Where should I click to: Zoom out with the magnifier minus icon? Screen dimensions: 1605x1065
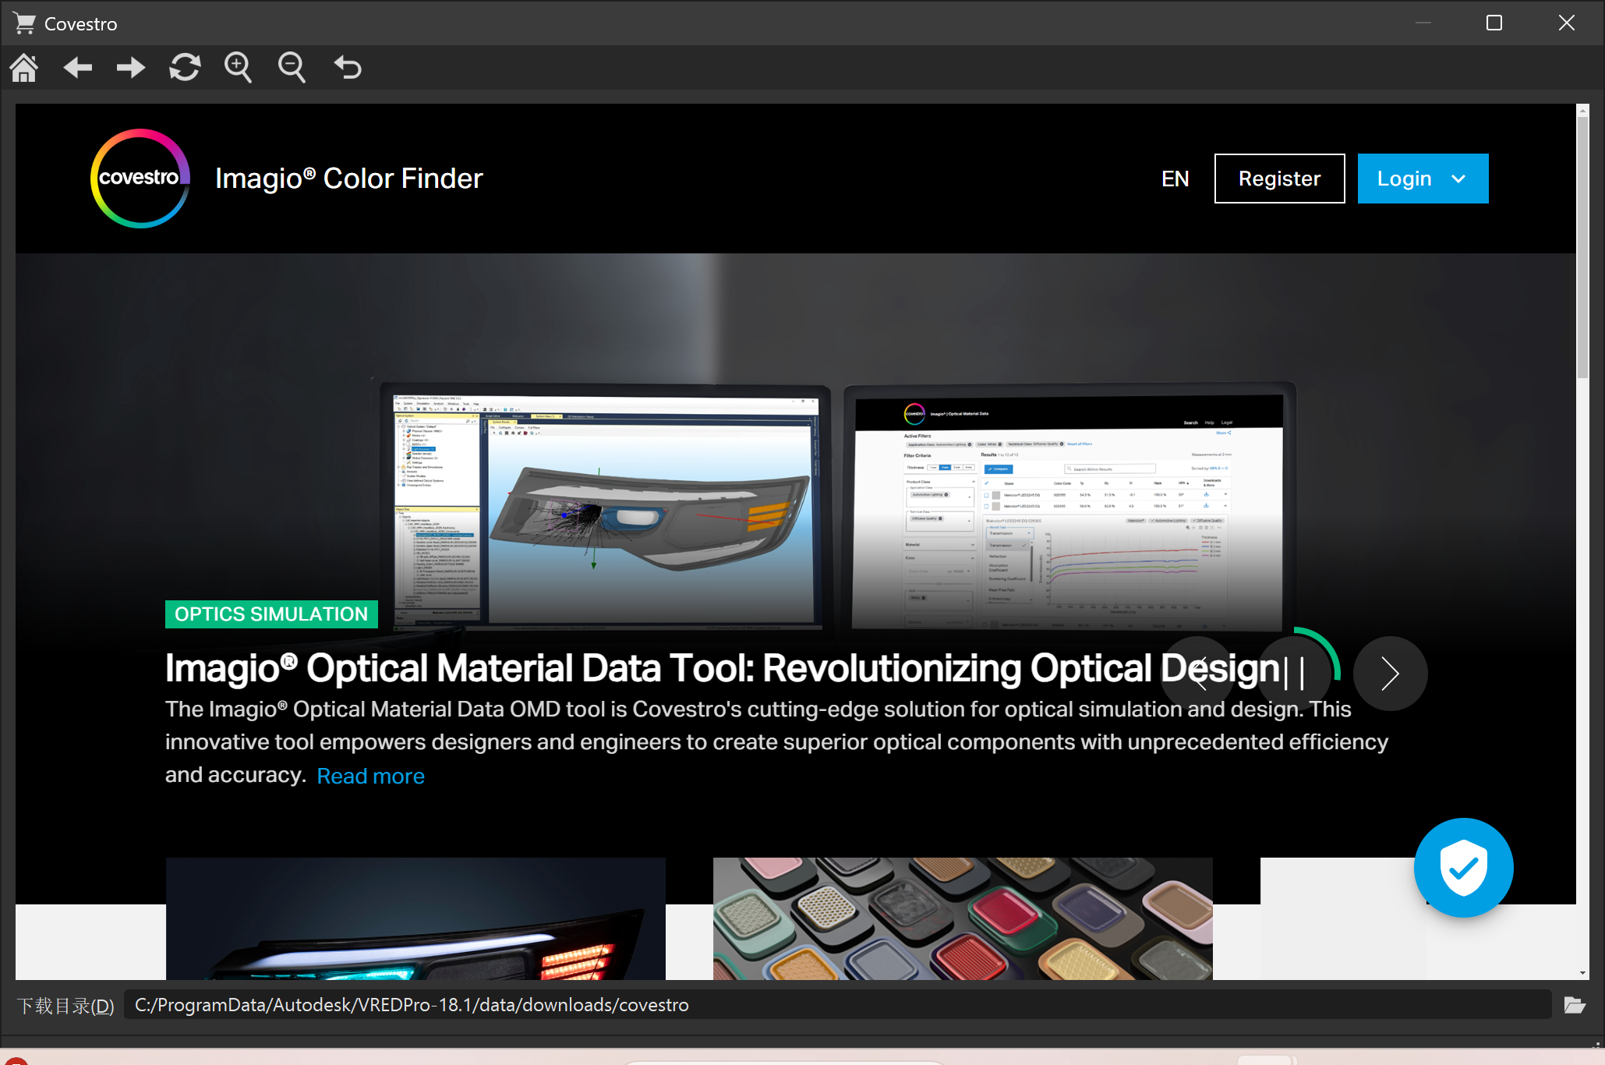(292, 68)
